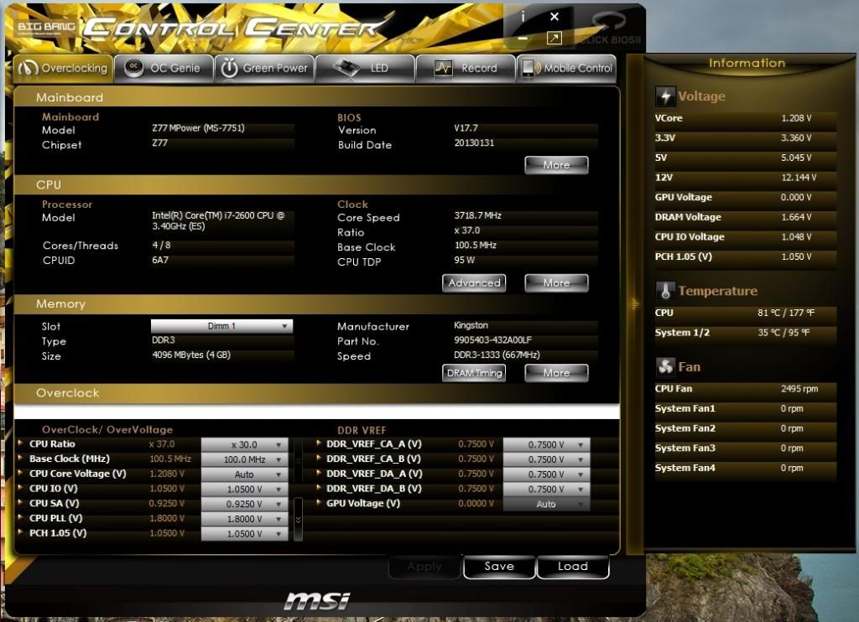This screenshot has width=859, height=622.
Task: Open the PCH 1.05 voltage dropdown
Action: tap(244, 533)
